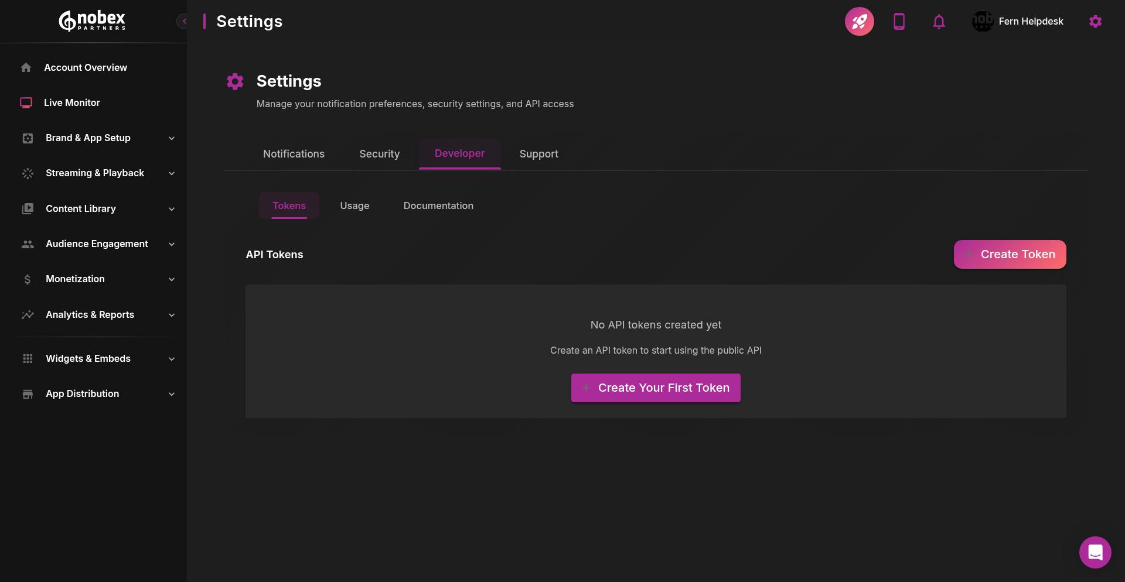Select the Audience Engagement people icon
Screen dimensions: 1125x582
pos(28,244)
